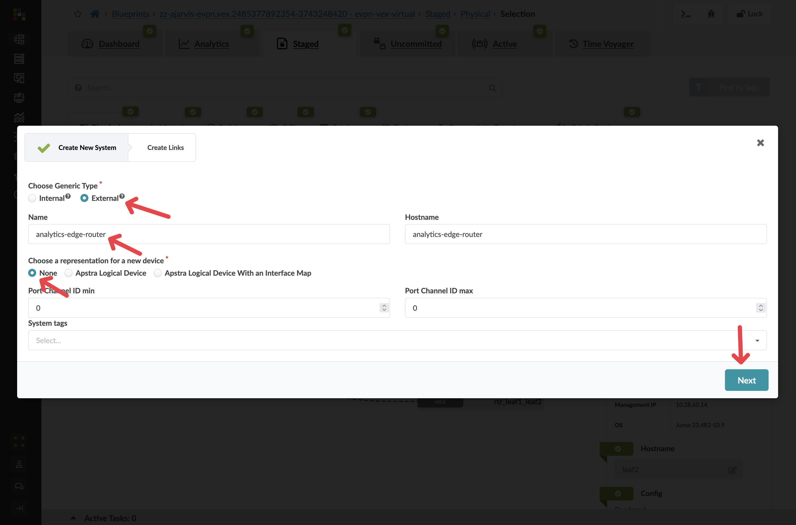Choose Apstra Logical Device With an Interface Map
The image size is (796, 525).
(157, 273)
